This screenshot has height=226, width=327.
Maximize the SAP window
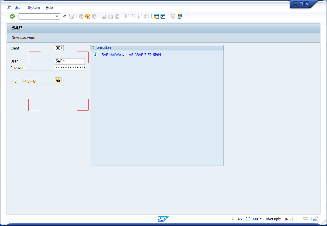(301, 4)
